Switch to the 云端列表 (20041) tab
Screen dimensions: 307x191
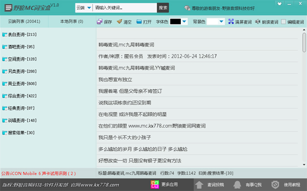(24, 21)
